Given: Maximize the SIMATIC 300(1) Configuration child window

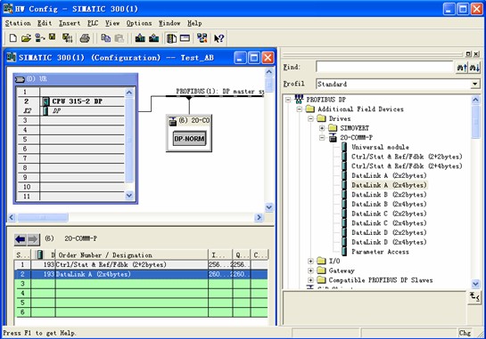Looking at the screenshot, I should [254, 58].
